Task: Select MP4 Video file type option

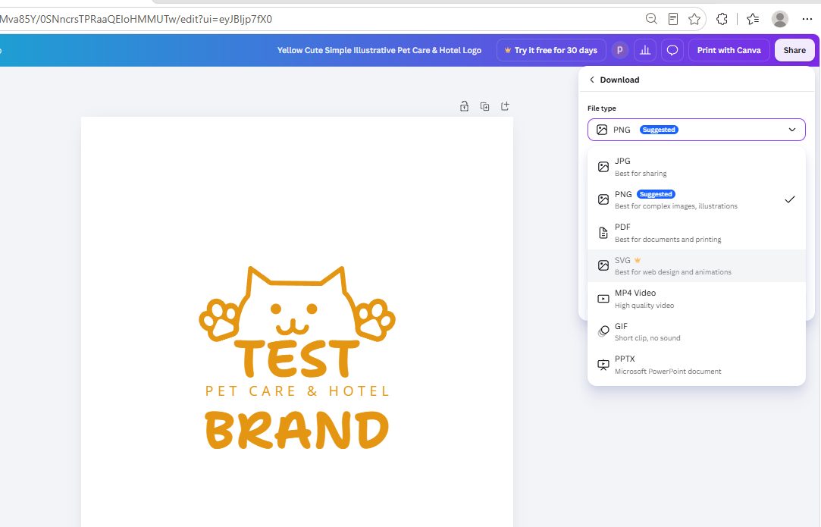Action: 697,299
